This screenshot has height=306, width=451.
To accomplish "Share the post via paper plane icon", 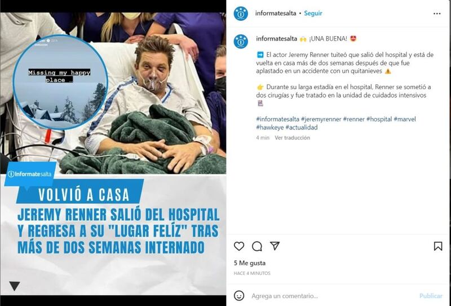I will point(275,246).
